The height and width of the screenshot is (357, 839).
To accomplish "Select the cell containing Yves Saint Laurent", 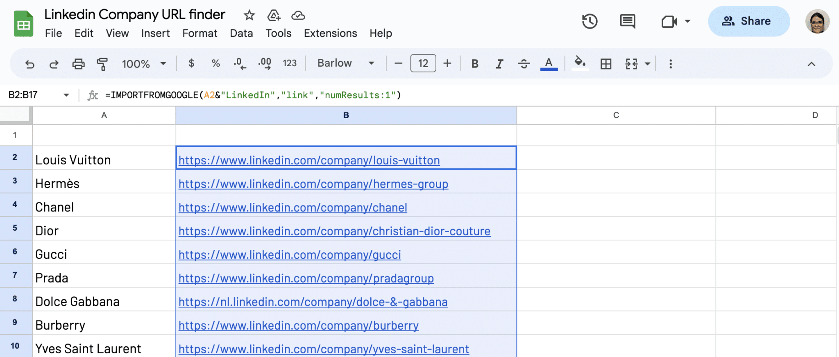I will pyautogui.click(x=104, y=347).
